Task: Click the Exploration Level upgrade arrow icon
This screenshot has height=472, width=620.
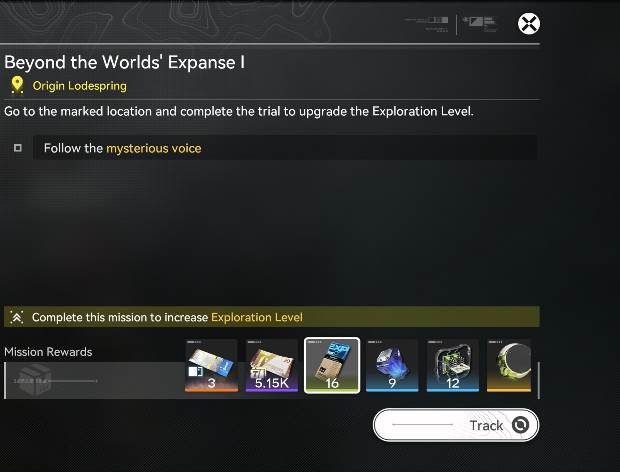Action: pos(17,317)
